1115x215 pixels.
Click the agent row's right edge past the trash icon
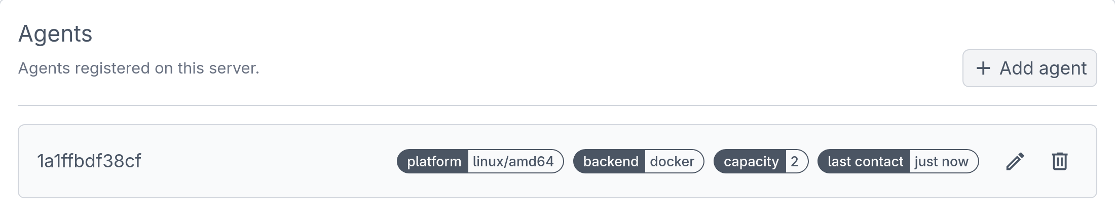coord(1084,161)
